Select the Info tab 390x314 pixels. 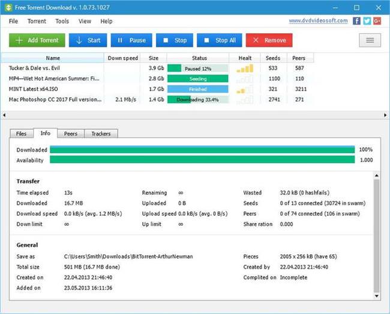tap(46, 133)
